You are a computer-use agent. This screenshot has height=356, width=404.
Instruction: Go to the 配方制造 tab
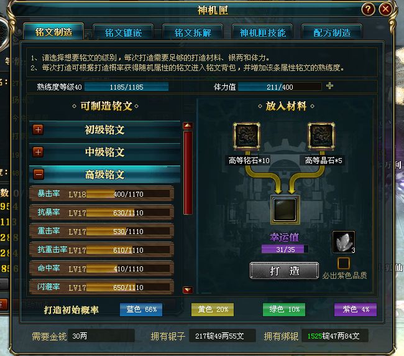(x=332, y=32)
